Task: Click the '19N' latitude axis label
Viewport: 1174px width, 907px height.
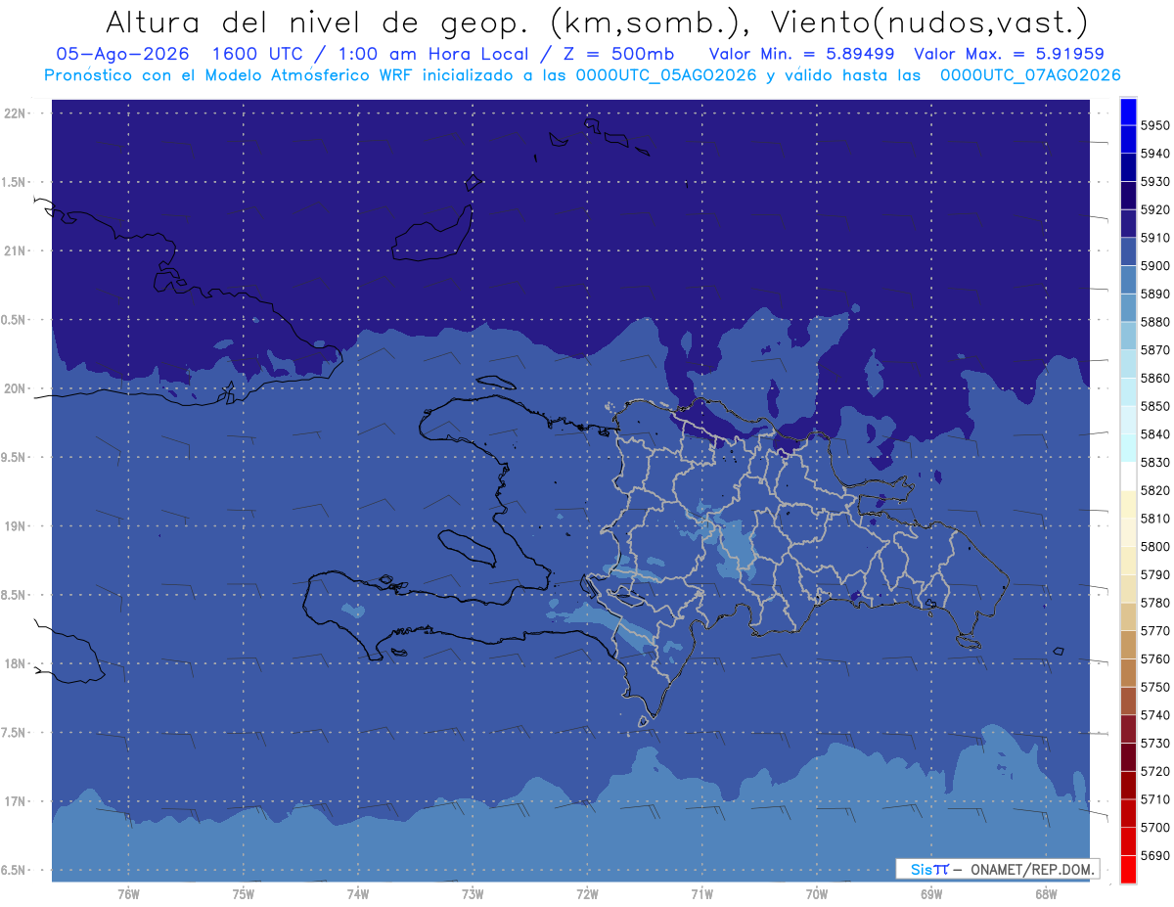Action: click(15, 525)
